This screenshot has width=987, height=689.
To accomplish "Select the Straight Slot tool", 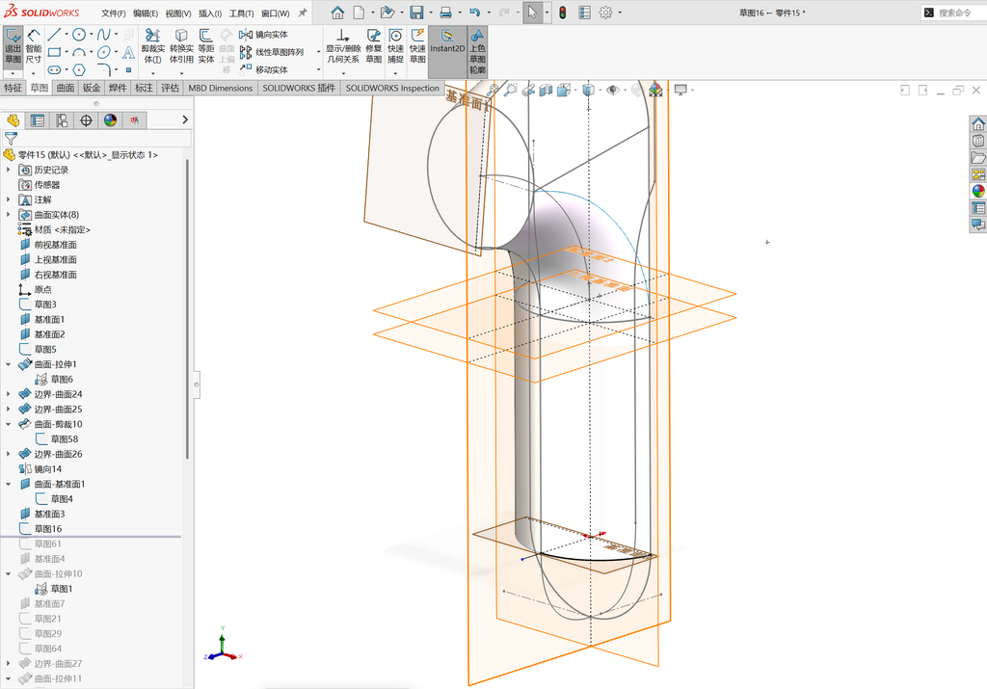I will [54, 69].
